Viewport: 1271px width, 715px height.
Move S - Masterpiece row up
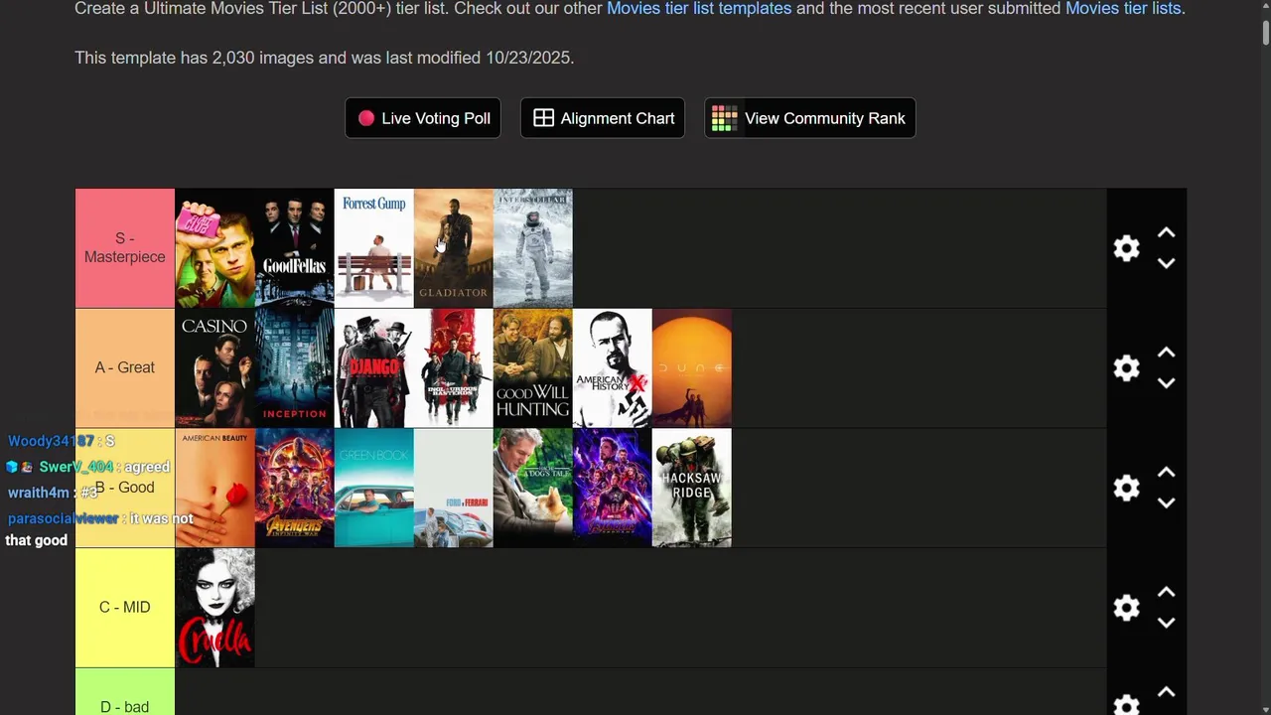1167,233
